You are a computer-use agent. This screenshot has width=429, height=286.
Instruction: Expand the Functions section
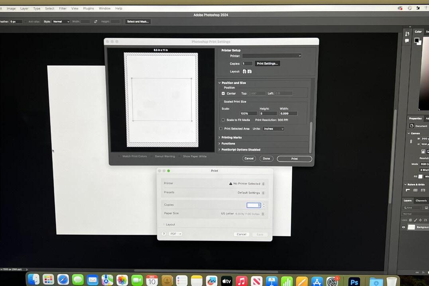(219, 143)
